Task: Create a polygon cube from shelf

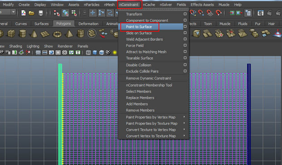Action: point(11,33)
